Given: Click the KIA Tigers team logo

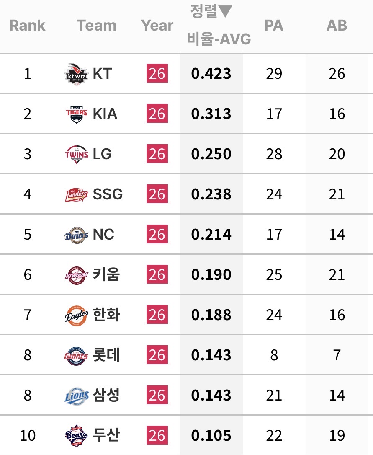Looking at the screenshot, I should pos(76,114).
